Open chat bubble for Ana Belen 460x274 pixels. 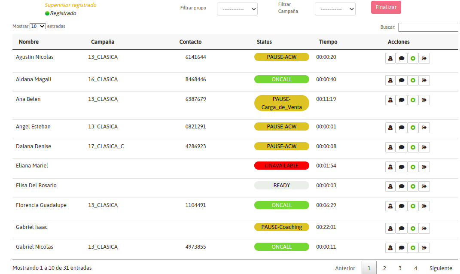[x=402, y=100]
